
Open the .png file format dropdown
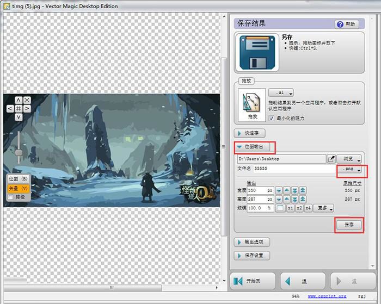tap(350, 169)
